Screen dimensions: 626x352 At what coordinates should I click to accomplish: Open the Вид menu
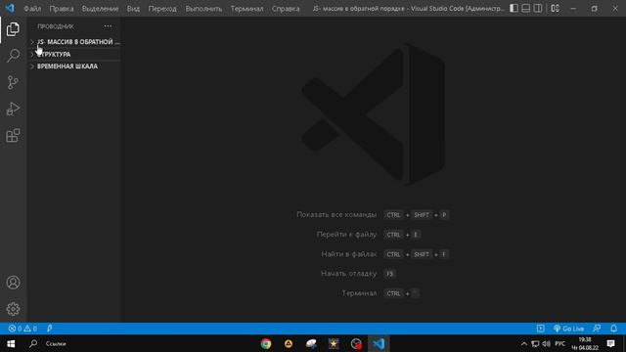click(133, 9)
